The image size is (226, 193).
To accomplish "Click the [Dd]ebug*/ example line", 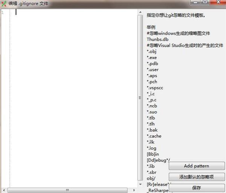I will click(158, 160).
